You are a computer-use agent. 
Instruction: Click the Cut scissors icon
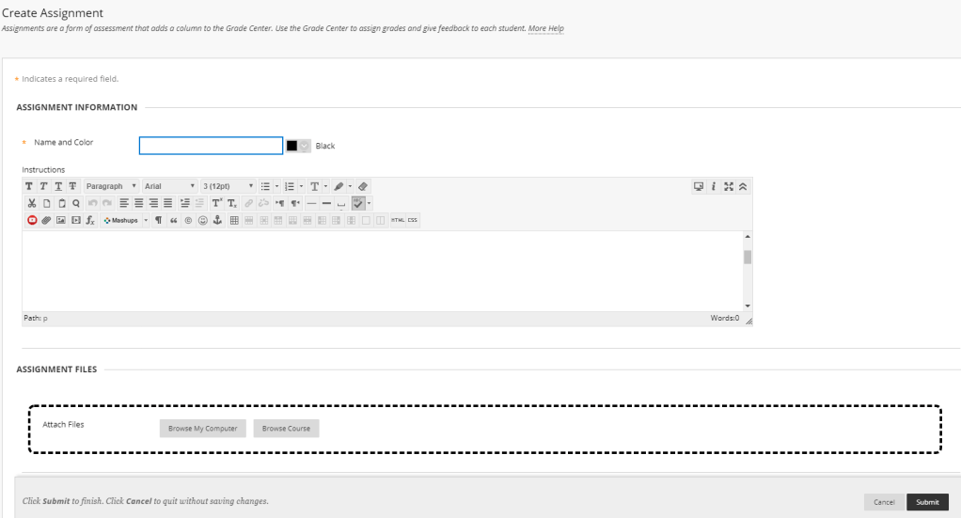tap(29, 203)
